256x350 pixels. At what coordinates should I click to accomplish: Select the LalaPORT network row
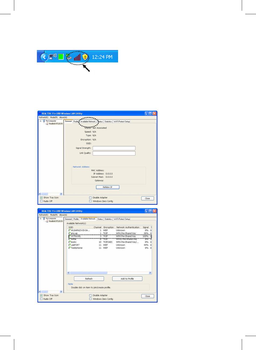click(x=109, y=245)
